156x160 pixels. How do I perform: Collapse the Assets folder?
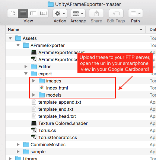tap(10, 38)
